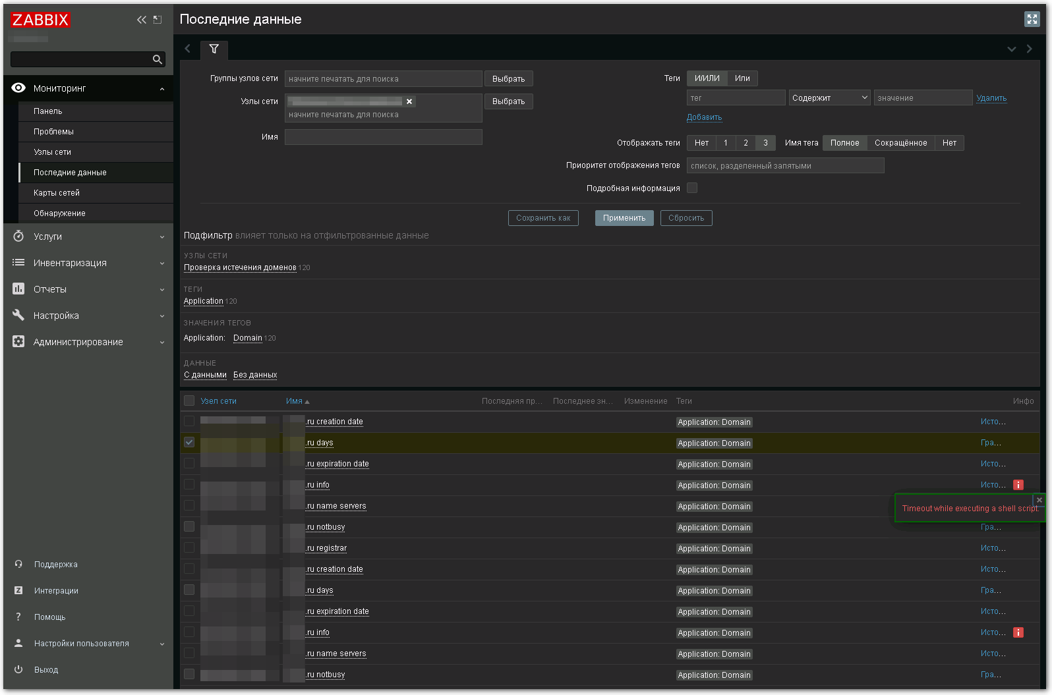Open the filter funnel tab
This screenshot has height=695, width=1052.
214,49
